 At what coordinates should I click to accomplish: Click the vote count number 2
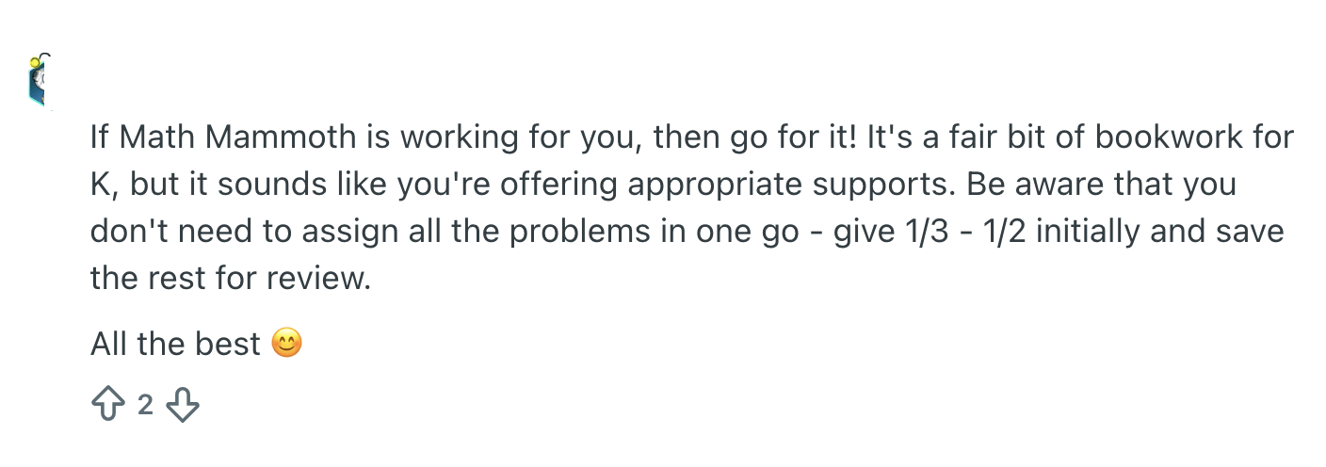click(144, 406)
